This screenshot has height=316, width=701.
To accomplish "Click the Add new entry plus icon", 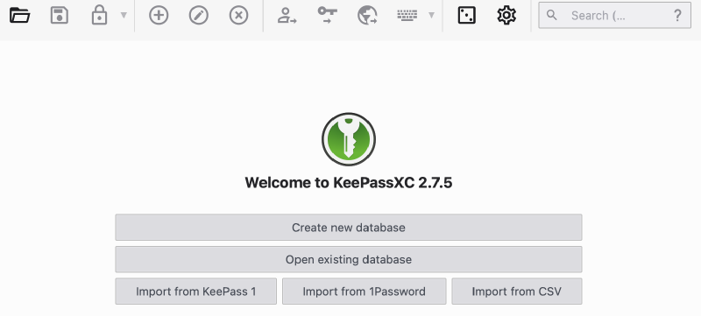I will pyautogui.click(x=159, y=16).
